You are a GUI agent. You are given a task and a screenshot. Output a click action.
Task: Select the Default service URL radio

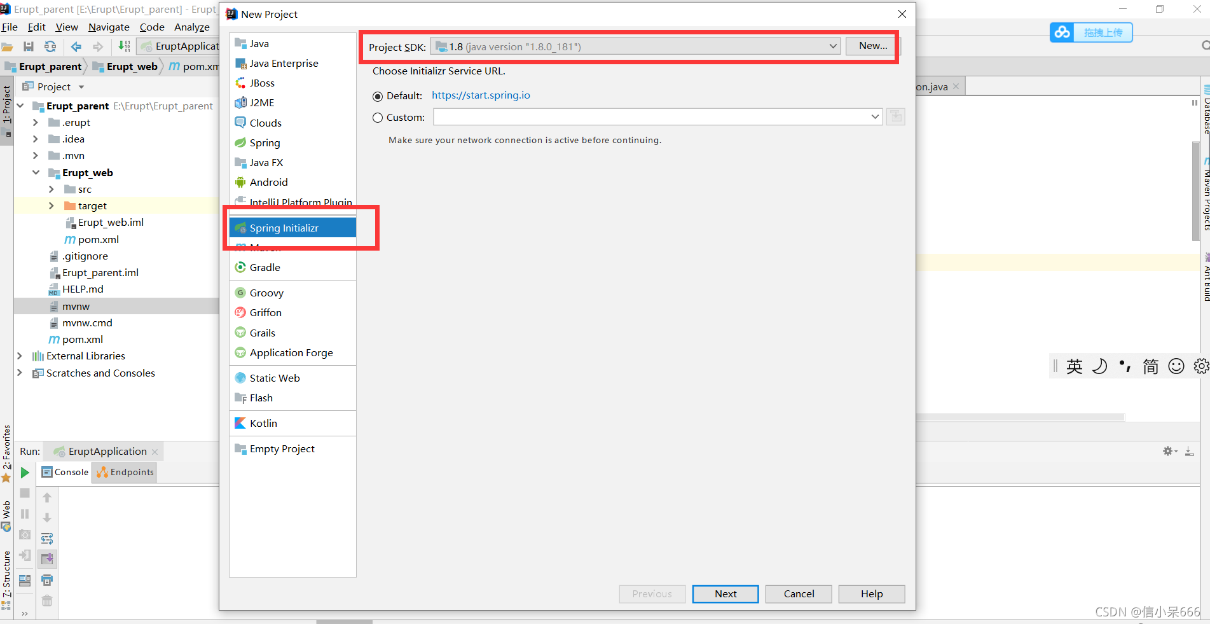point(378,96)
